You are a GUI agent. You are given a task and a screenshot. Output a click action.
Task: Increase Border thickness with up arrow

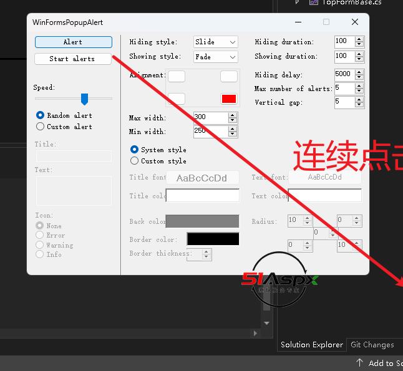pos(206,253)
